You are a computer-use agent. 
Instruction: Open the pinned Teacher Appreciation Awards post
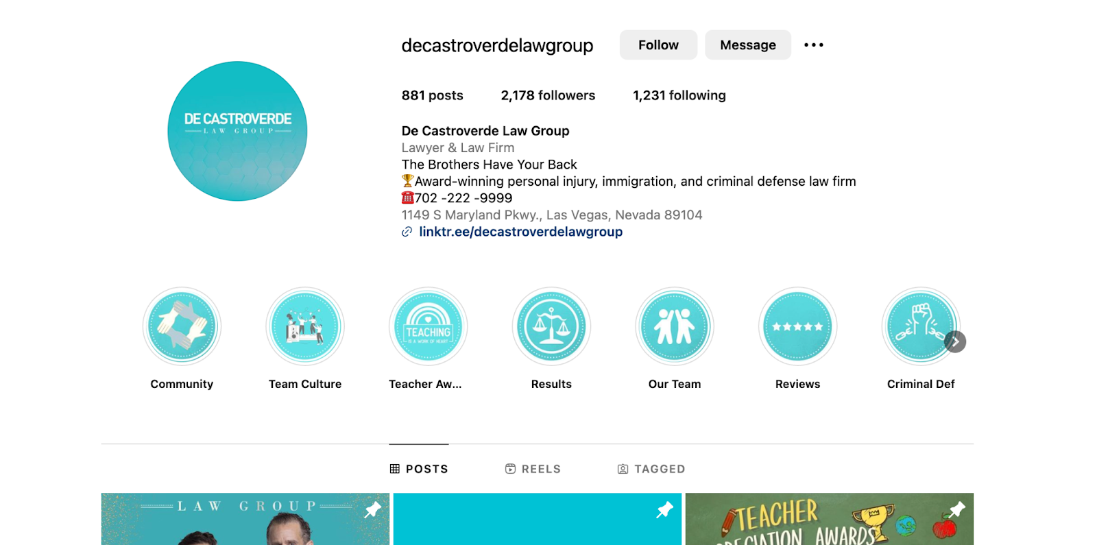(x=830, y=519)
